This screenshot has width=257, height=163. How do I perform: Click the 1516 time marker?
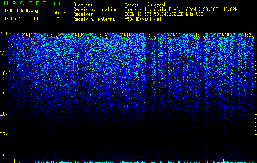pos(151,35)
